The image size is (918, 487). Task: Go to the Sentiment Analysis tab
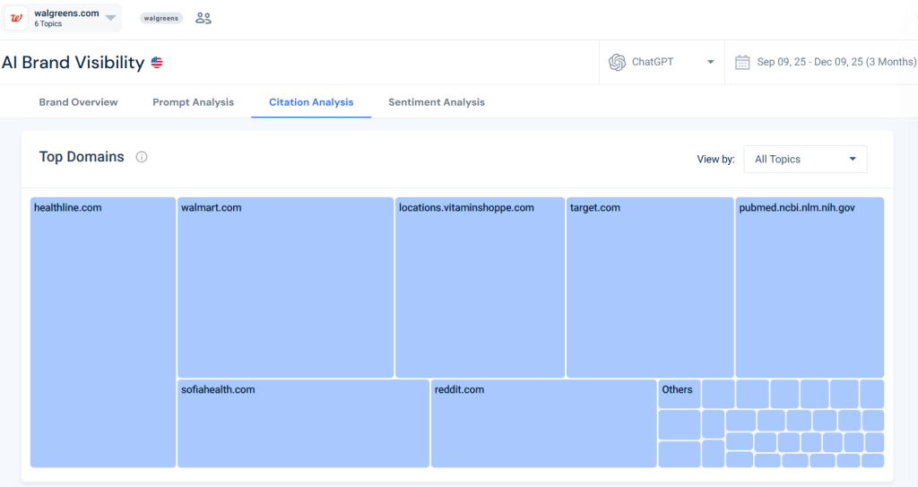[437, 102]
